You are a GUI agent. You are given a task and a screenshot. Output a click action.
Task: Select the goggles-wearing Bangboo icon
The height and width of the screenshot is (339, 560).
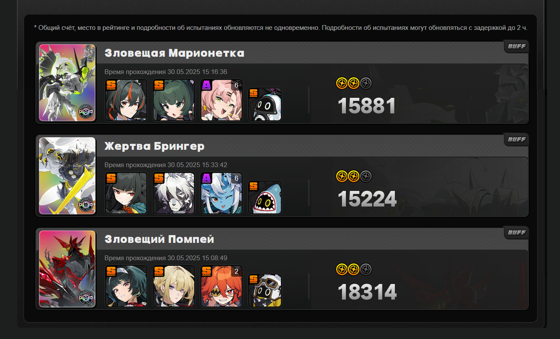pyautogui.click(x=265, y=291)
